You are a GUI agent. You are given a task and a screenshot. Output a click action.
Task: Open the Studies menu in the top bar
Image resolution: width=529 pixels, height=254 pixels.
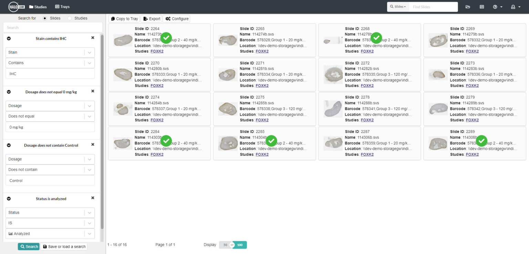[x=38, y=6]
